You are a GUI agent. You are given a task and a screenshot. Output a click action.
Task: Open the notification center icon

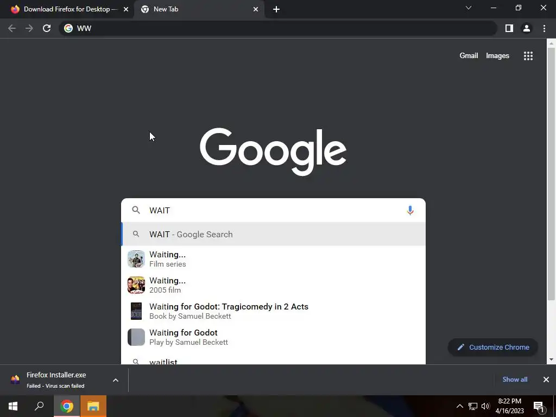pos(539,407)
